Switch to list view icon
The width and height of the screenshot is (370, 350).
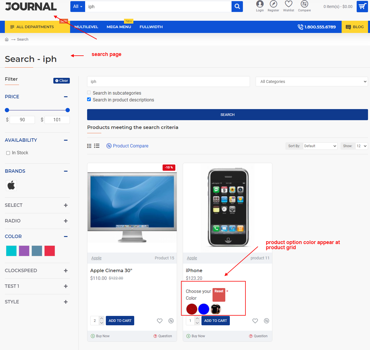click(x=97, y=146)
